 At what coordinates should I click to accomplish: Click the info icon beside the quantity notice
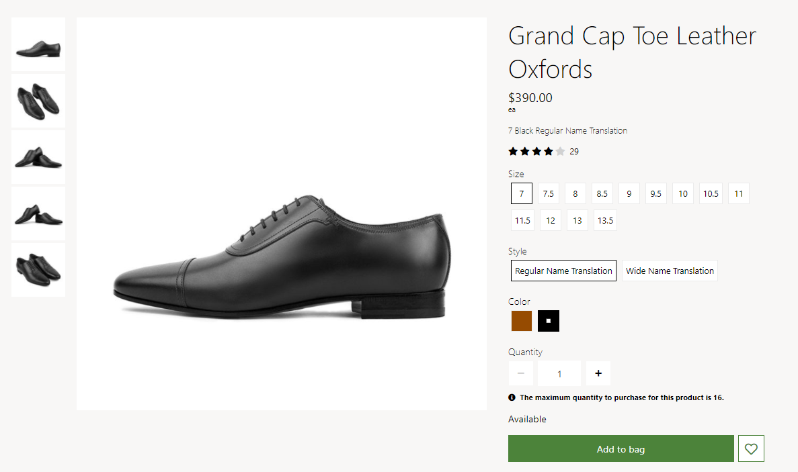click(x=512, y=397)
